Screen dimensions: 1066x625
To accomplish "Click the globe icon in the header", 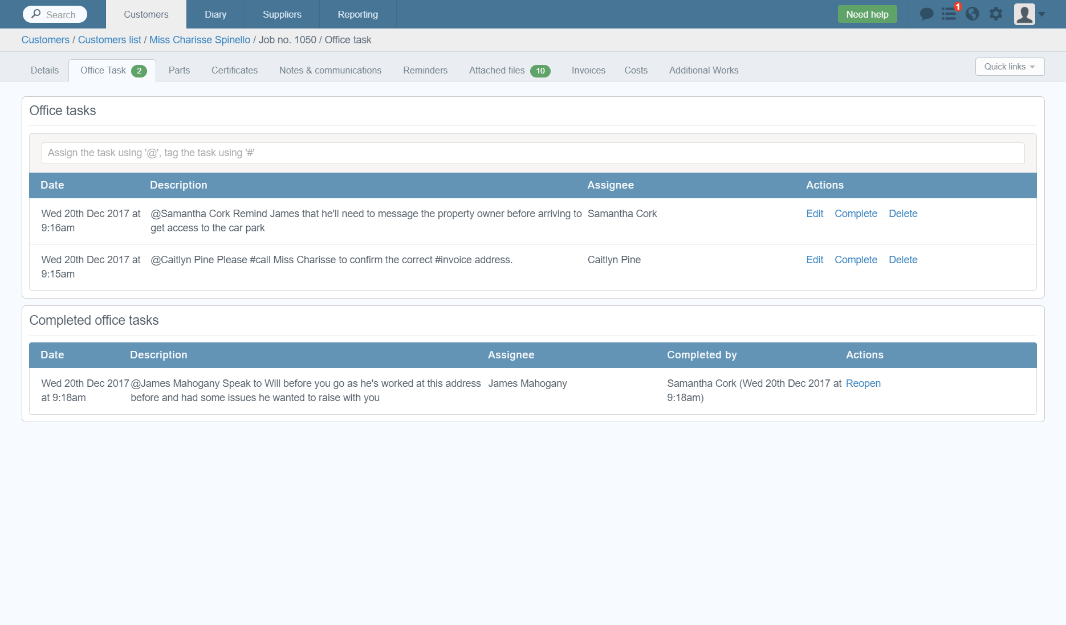I will (973, 14).
